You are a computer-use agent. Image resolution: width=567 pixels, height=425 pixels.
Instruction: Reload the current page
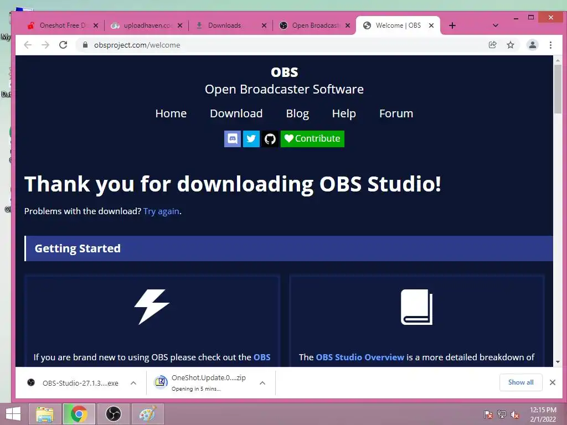pyautogui.click(x=63, y=45)
